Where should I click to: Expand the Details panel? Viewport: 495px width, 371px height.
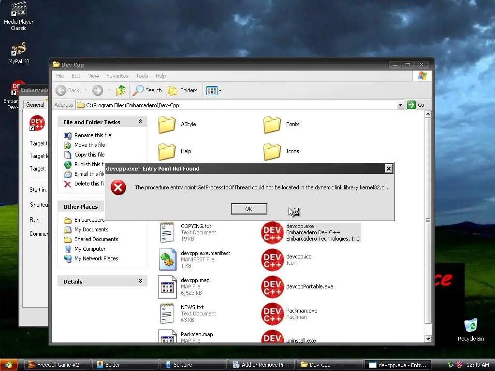140,281
